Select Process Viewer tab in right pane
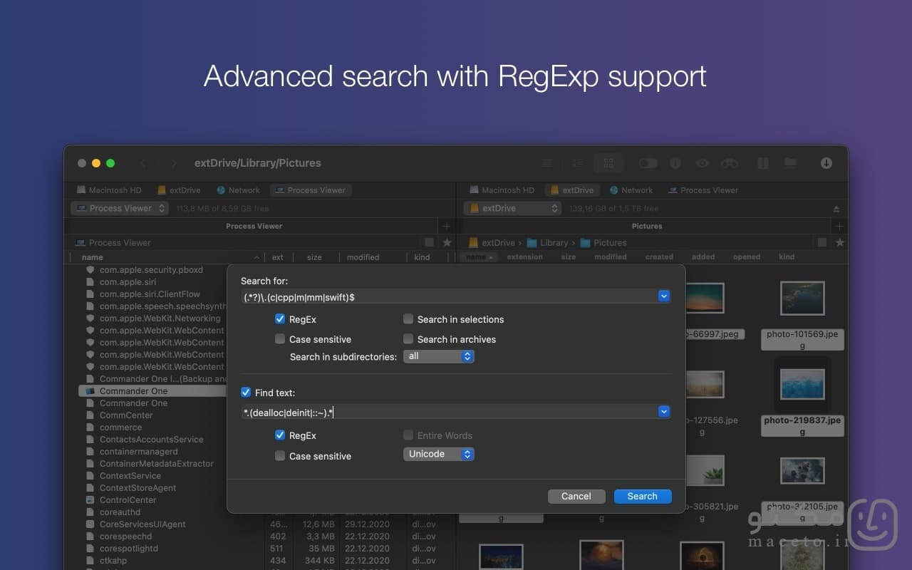Screen dimensions: 912x570 point(703,190)
